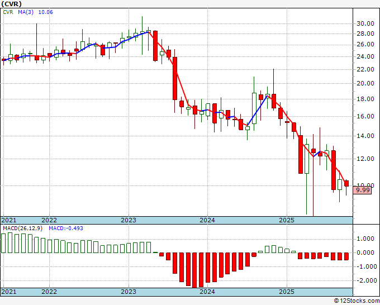Click the green CVR legend label
The image size is (380, 305).
tap(8, 12)
